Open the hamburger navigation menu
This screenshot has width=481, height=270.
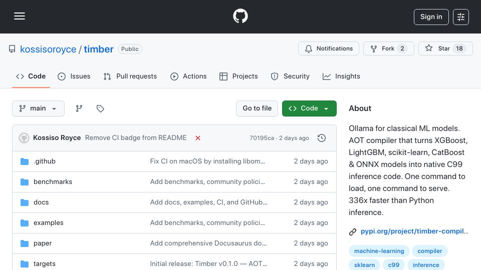pos(20,16)
